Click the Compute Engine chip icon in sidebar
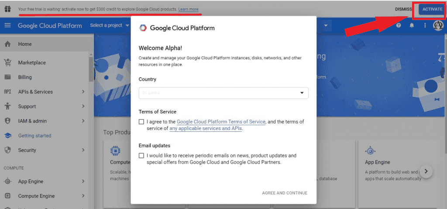 coord(8,196)
